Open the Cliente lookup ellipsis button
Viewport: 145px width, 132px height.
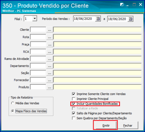point(50,30)
